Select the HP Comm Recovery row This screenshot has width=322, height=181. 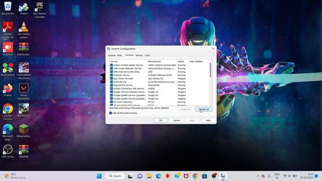(148, 102)
